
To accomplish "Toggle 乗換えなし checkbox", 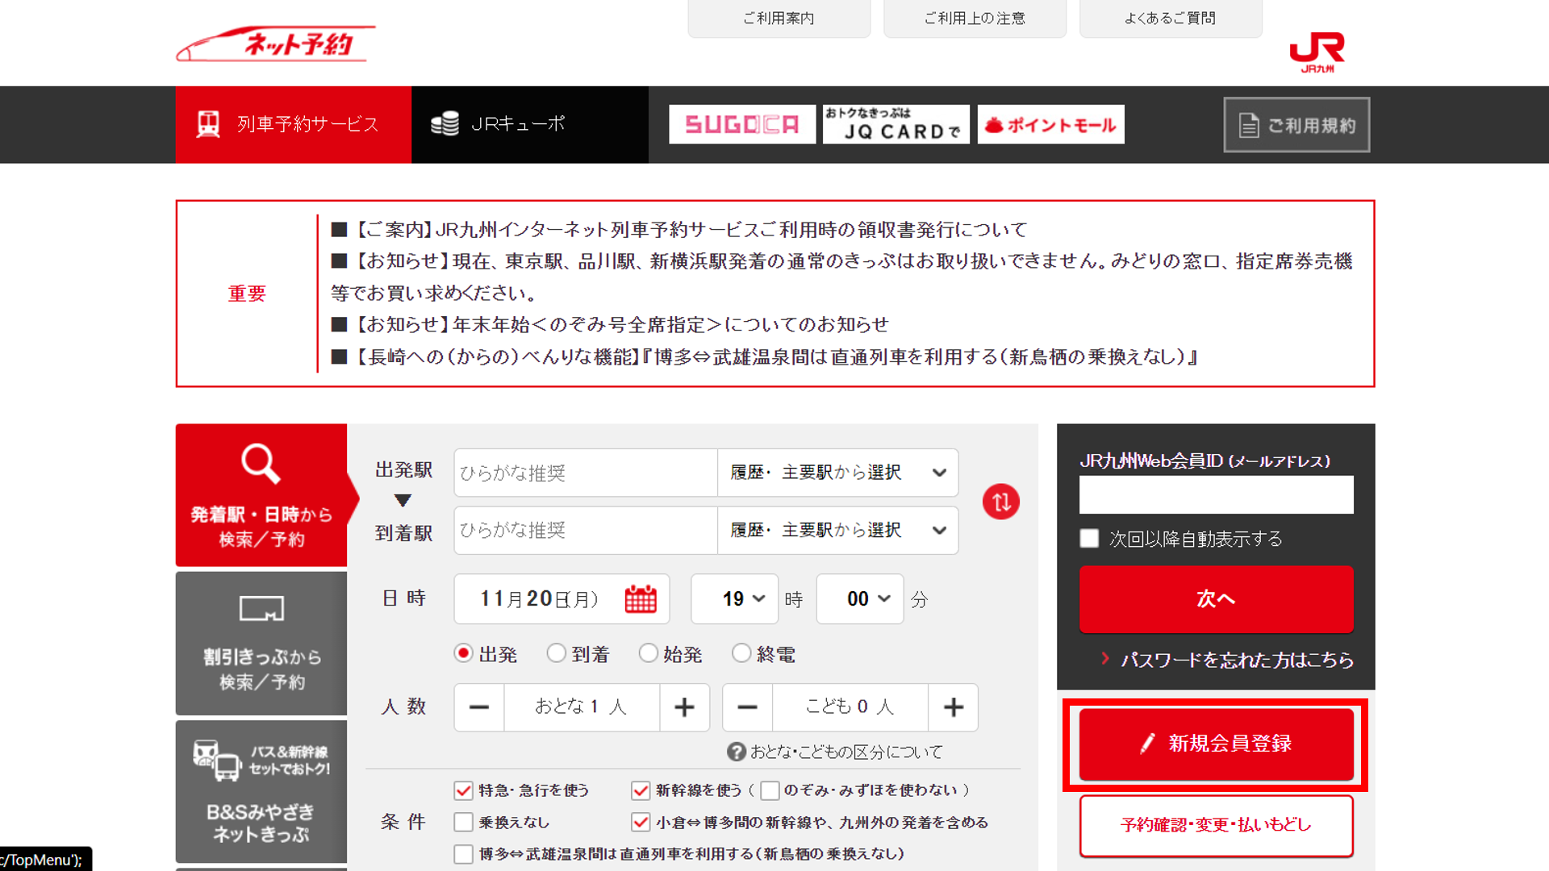I will click(x=463, y=823).
